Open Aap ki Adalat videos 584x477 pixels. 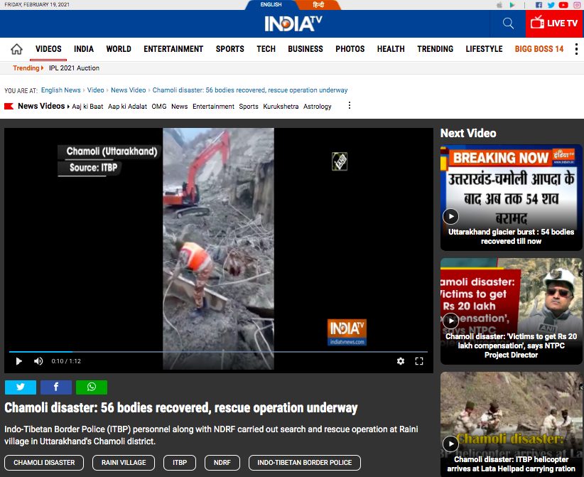[127, 106]
